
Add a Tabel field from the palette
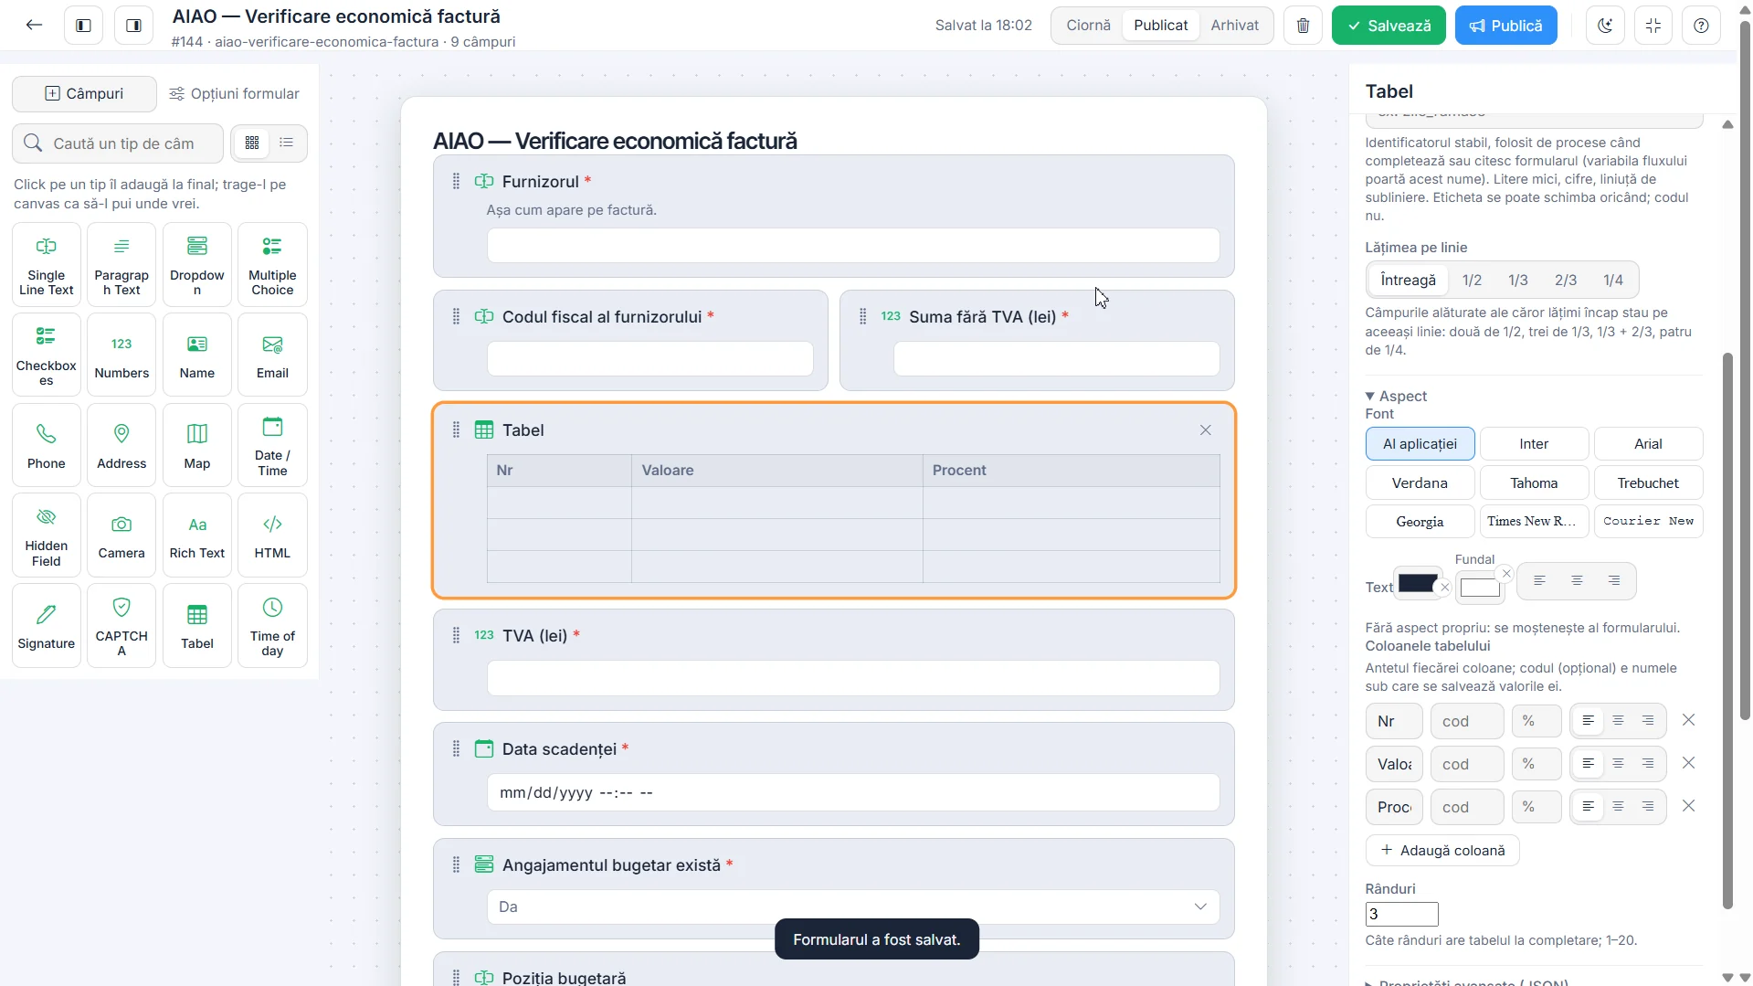click(197, 626)
